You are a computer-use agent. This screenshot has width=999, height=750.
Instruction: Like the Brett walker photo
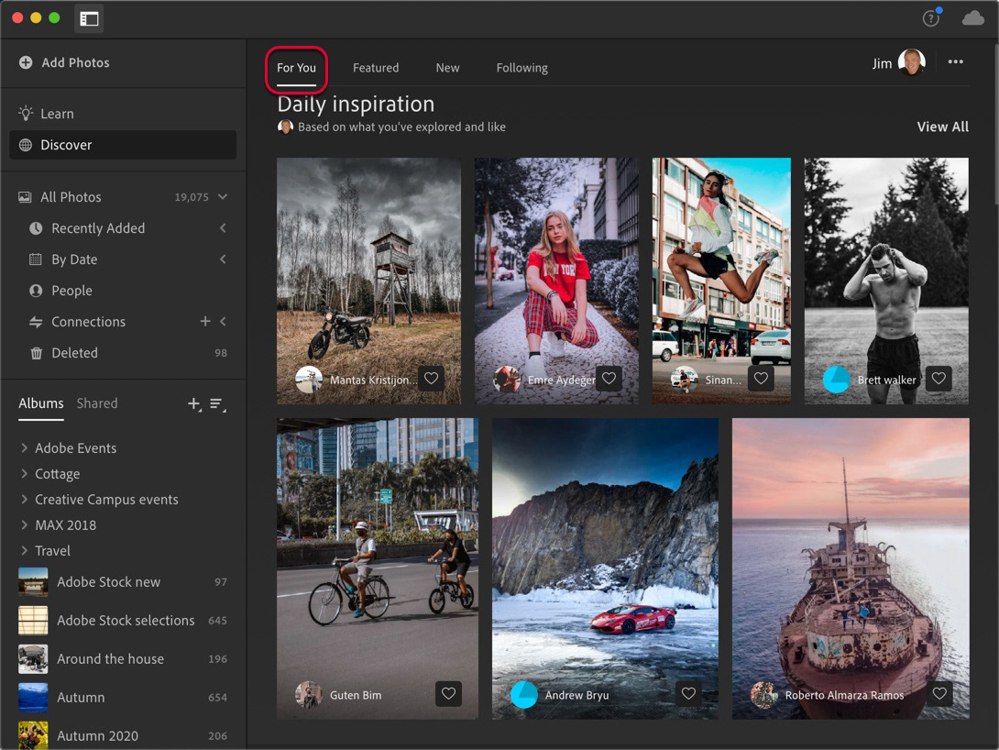coord(939,379)
